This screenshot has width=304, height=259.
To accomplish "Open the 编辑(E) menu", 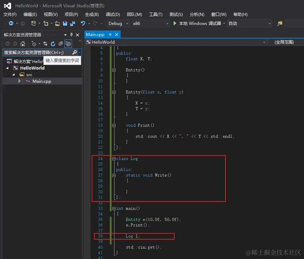I will coord(30,15).
